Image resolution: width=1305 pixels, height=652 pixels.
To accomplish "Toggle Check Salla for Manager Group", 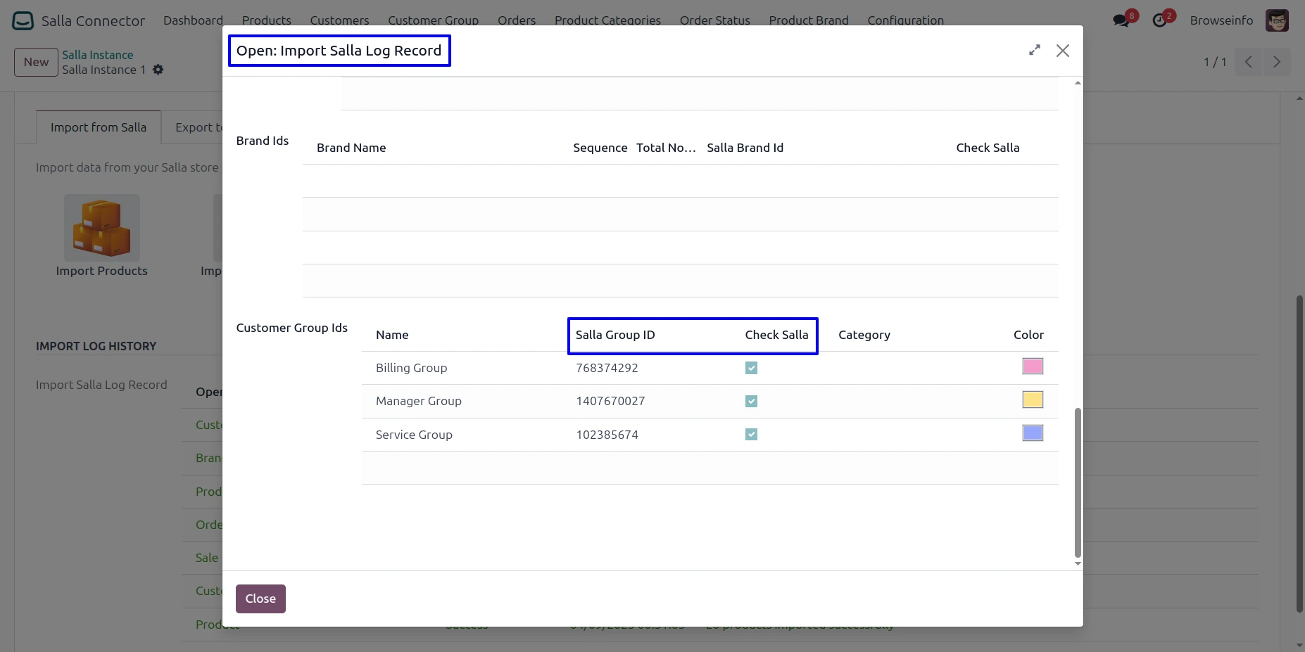I will 751,401.
